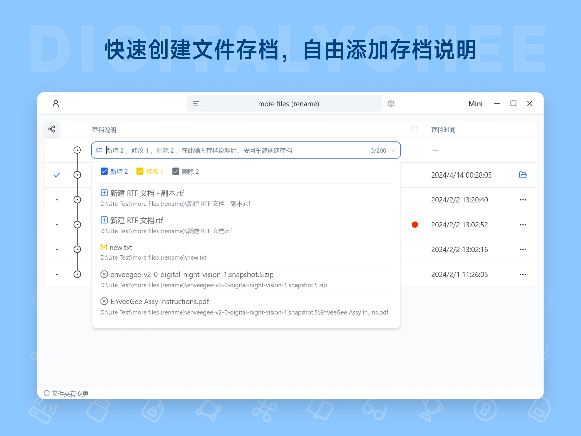Click the circle indicator near the column header

pyautogui.click(x=415, y=129)
